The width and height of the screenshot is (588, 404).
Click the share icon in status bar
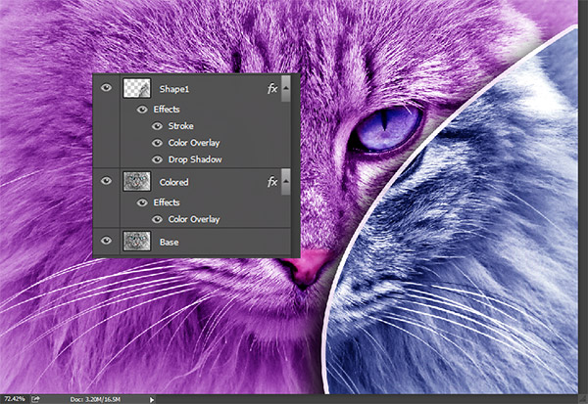(35, 399)
